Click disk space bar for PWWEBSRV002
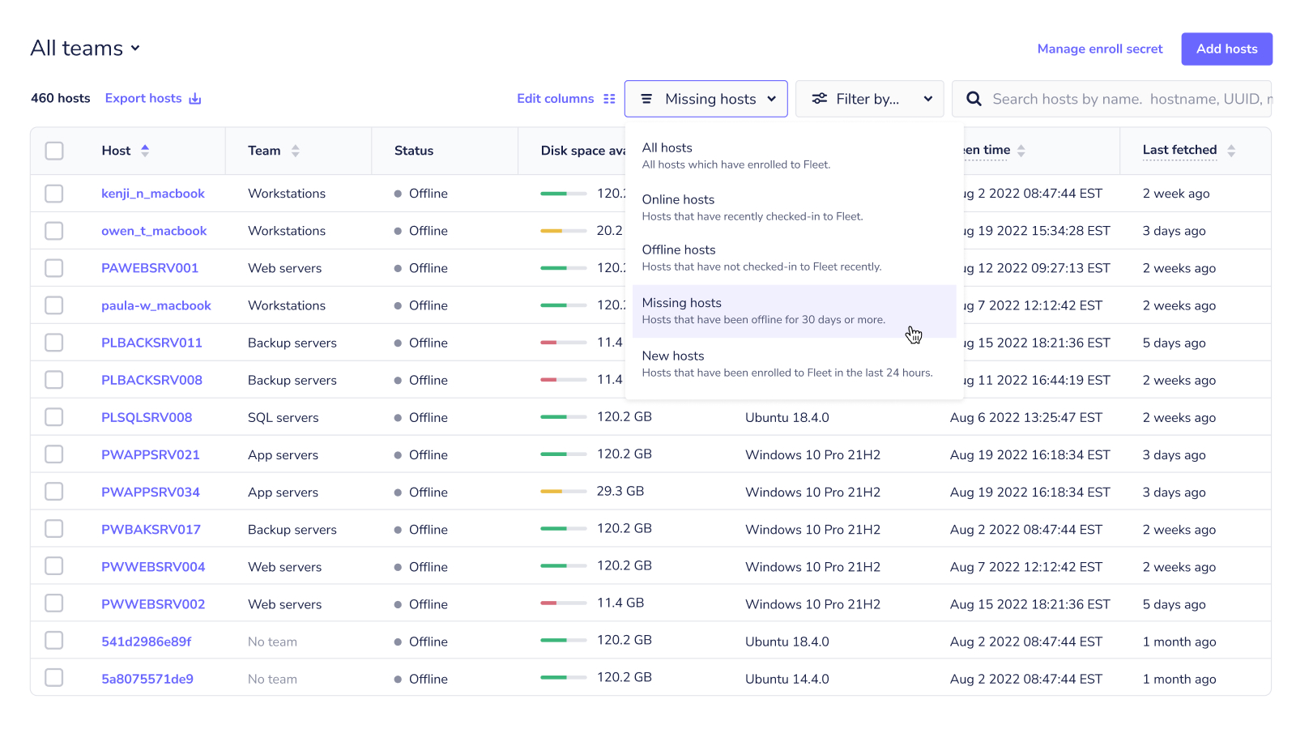1296x729 pixels. tap(564, 603)
